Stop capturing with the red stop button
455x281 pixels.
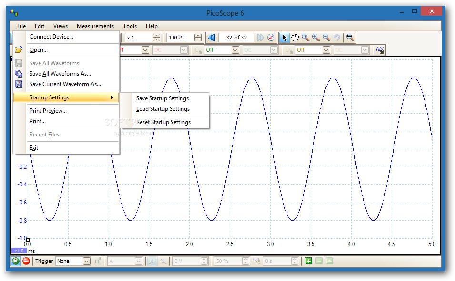click(26, 261)
